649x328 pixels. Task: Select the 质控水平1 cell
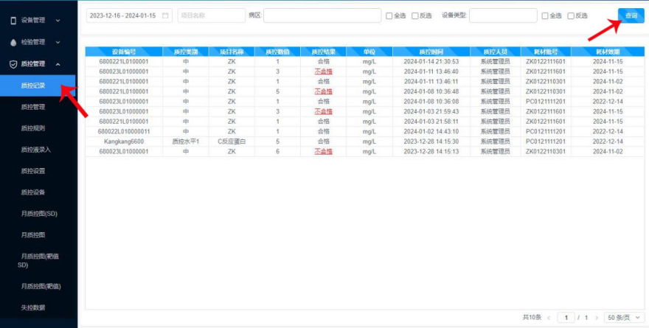[x=185, y=142]
